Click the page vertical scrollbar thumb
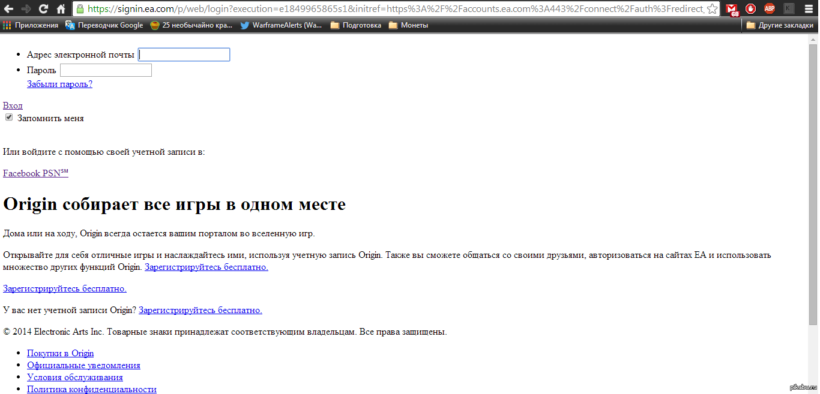This screenshot has height=394, width=820. (x=813, y=185)
